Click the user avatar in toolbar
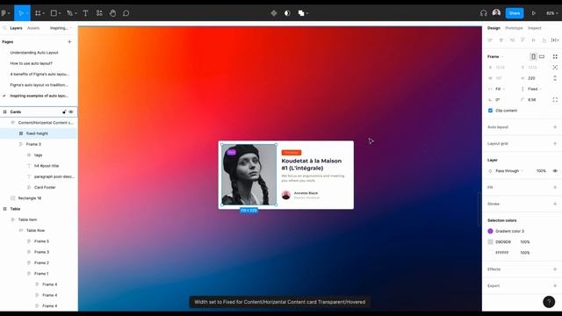Screen dimensions: 562x316 (496, 13)
